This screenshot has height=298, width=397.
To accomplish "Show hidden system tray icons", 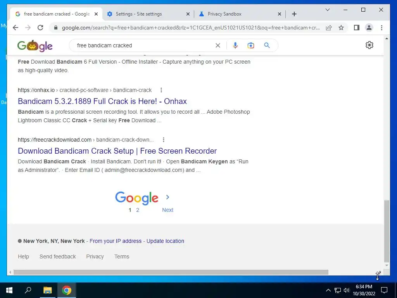I will 328,290.
